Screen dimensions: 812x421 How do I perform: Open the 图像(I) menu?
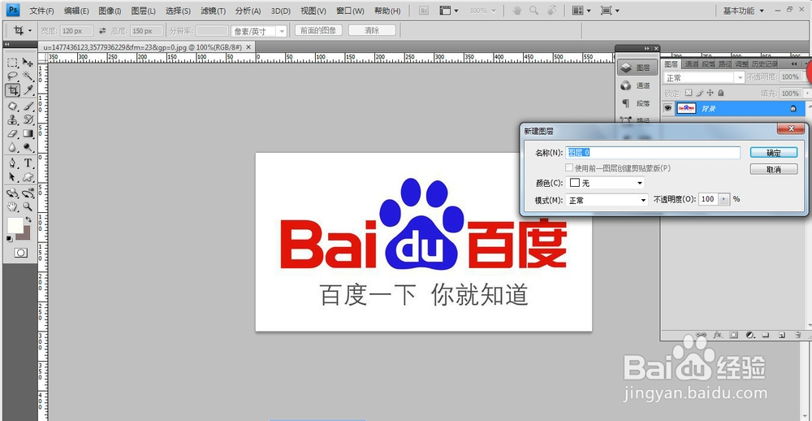pos(110,11)
